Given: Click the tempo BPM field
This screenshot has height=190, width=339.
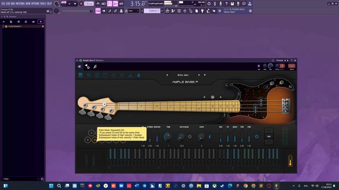Looking at the screenshot, I should coord(88,4).
